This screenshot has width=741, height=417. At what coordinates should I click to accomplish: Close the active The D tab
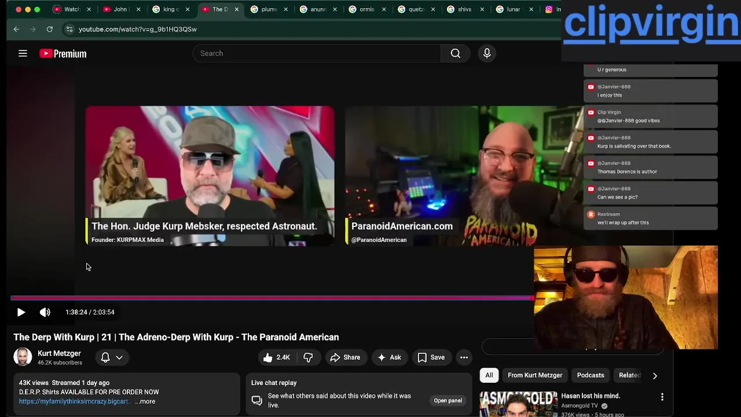236,9
